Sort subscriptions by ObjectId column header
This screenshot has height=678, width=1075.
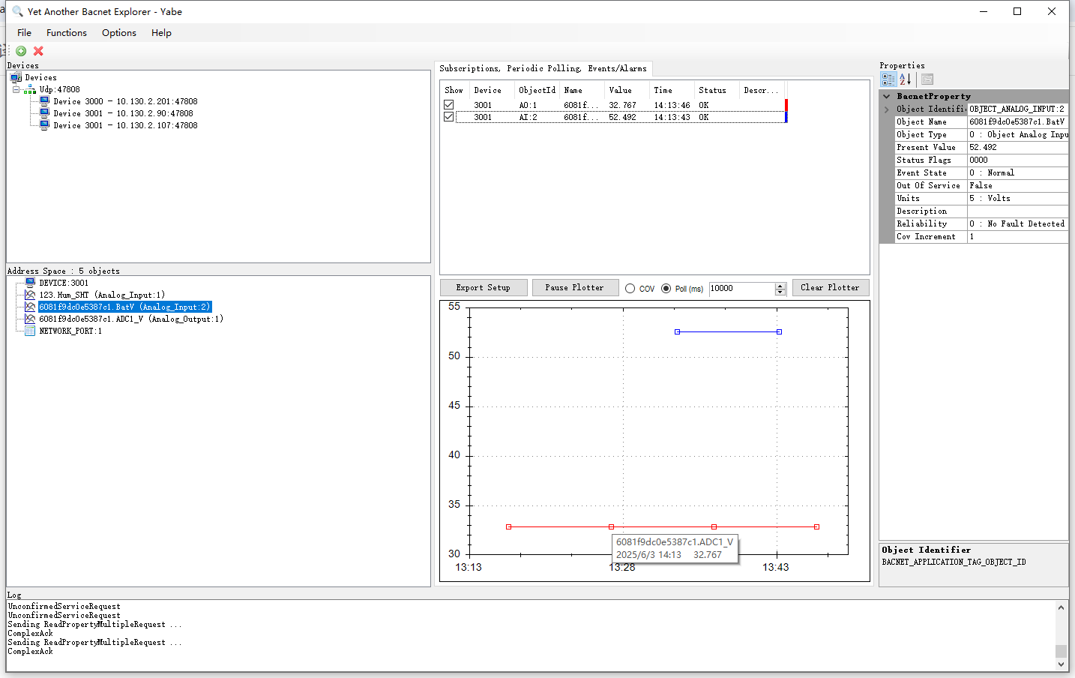tap(537, 90)
